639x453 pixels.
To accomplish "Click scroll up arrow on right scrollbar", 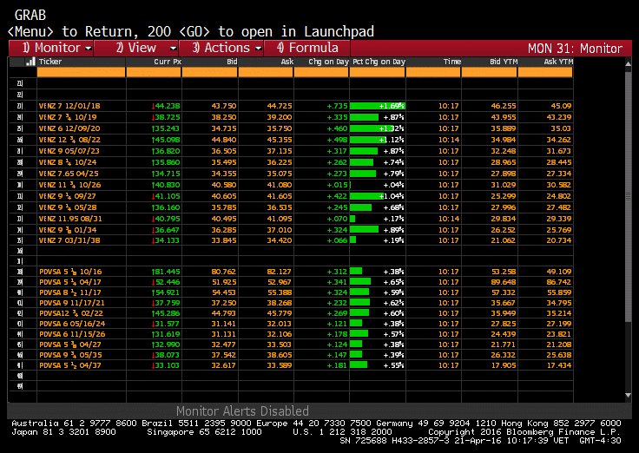I will (628, 62).
